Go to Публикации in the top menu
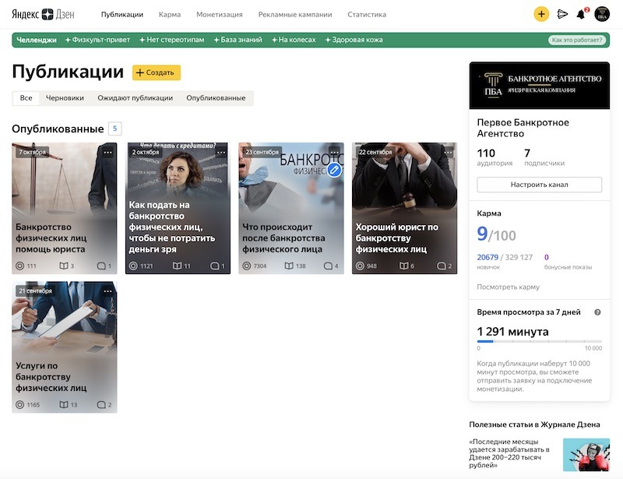Screen dimensions: 623x479 point(122,14)
